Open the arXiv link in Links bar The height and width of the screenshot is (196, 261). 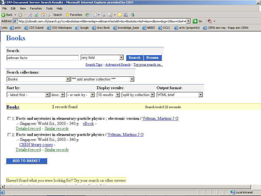coord(15,28)
